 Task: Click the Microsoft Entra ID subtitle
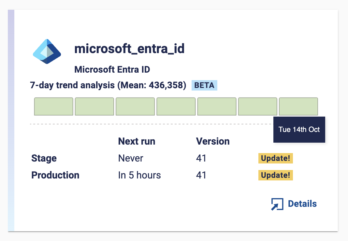pos(112,70)
